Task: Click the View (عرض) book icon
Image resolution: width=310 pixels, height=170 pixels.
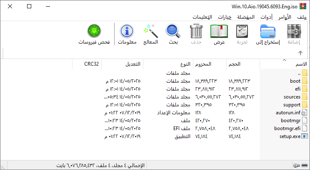Action: pos(219,31)
